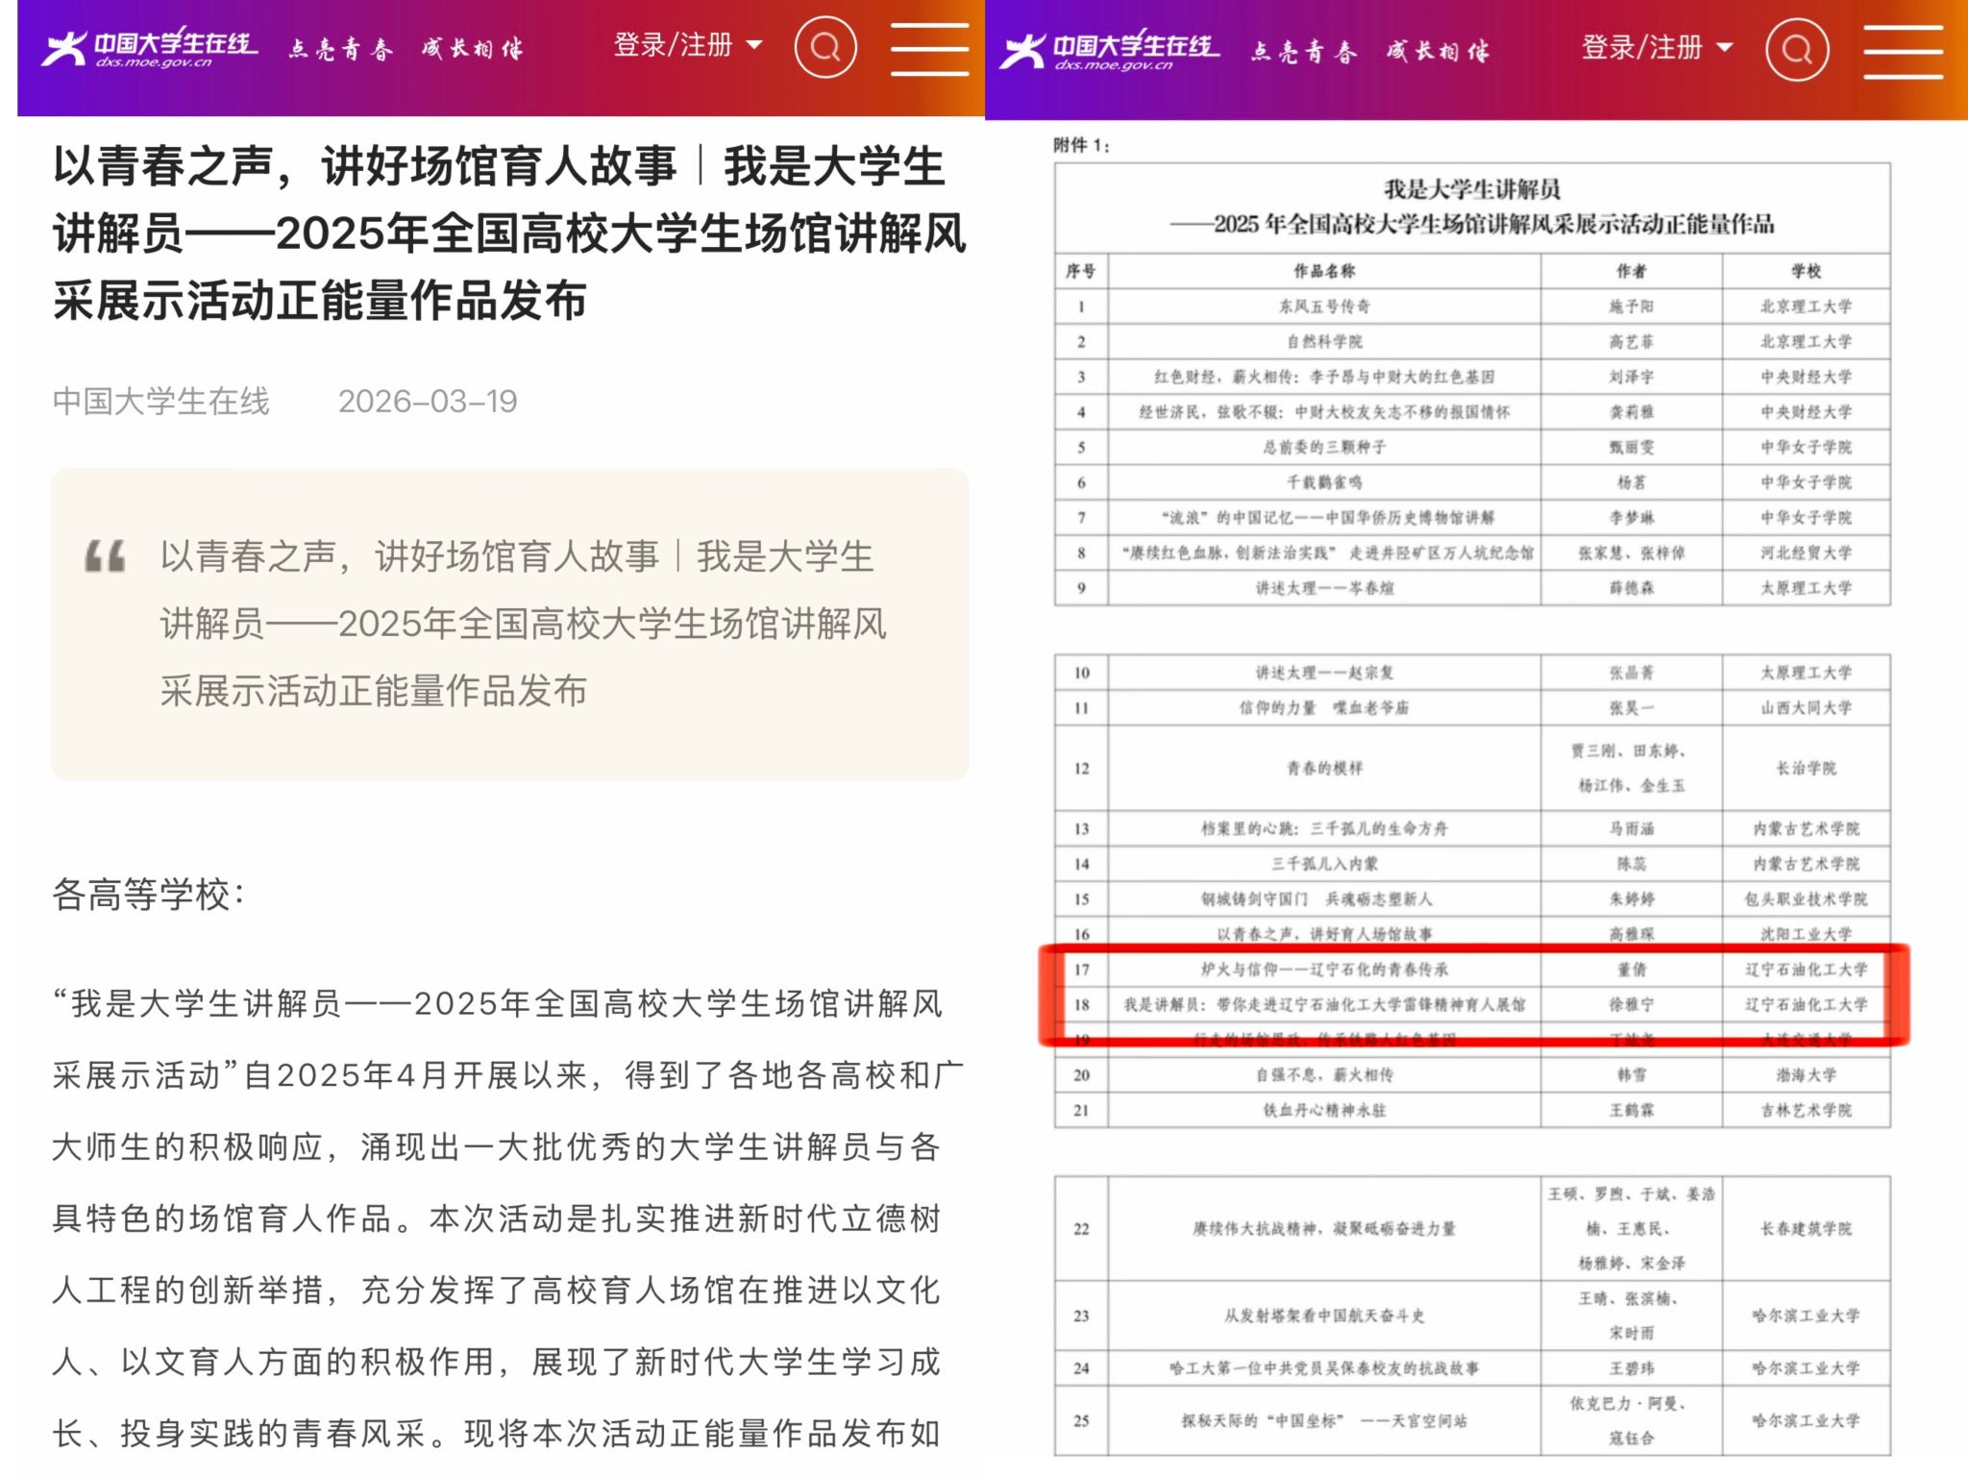Click the right 中国大学生在线 logo
This screenshot has height=1476, width=1968.
tap(1109, 51)
